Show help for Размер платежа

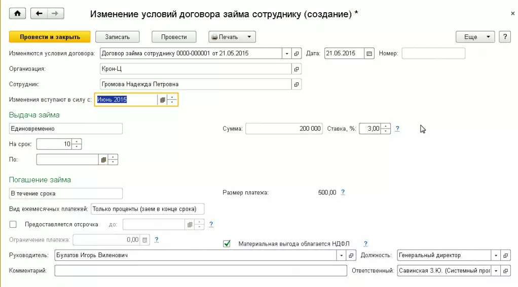[x=343, y=192]
